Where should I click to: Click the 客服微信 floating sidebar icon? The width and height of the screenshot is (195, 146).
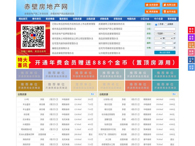click(191, 38)
